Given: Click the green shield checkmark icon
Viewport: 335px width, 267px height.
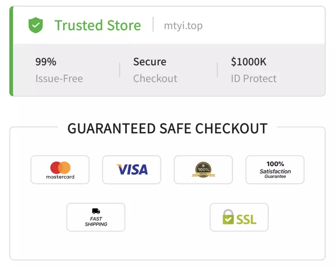Looking at the screenshot, I should [x=36, y=25].
